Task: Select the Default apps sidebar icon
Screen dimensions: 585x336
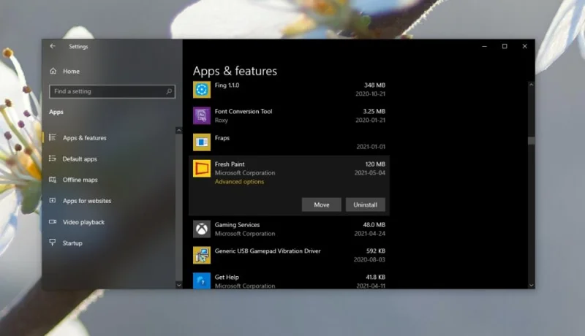Action: click(x=53, y=159)
